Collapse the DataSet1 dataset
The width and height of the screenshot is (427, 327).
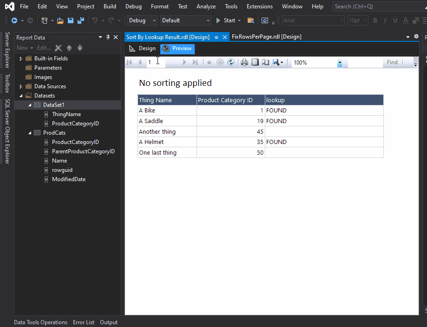[x=30, y=105]
